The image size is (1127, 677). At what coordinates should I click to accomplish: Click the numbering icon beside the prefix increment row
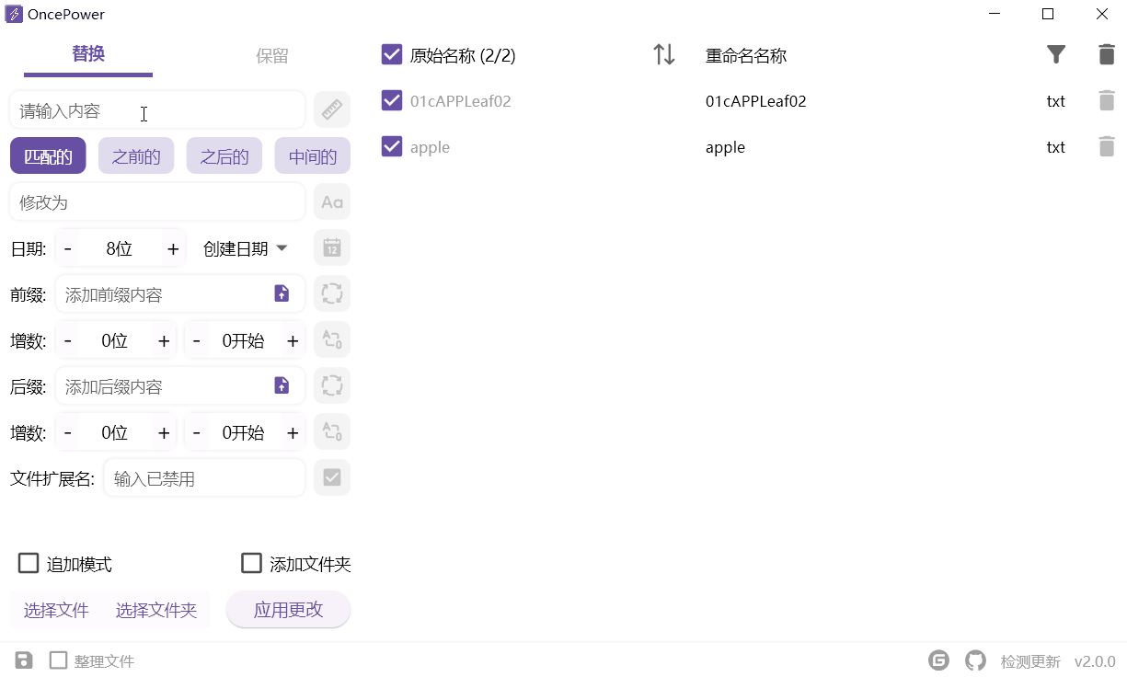(x=332, y=339)
